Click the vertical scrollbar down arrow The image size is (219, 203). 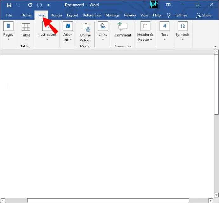(216, 195)
